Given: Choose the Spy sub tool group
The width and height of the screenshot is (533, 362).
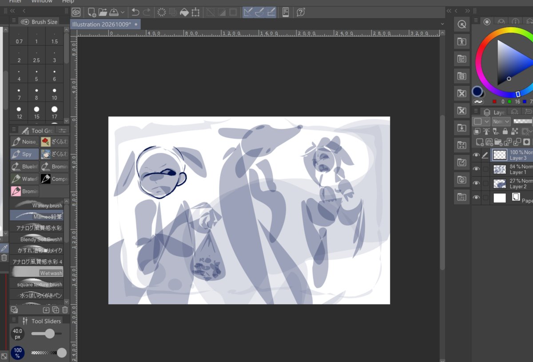Looking at the screenshot, I should 24,154.
